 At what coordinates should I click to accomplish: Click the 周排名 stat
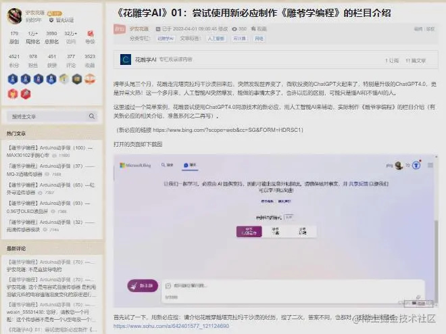33,38
